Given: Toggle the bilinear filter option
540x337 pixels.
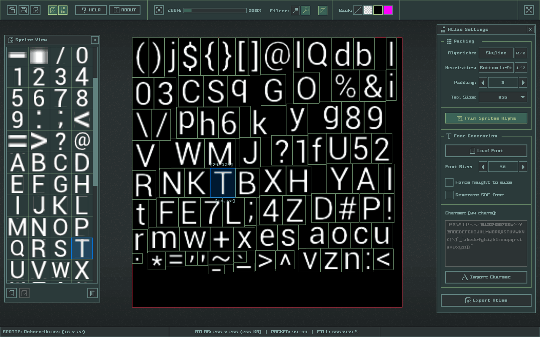Looking at the screenshot, I should pos(305,10).
